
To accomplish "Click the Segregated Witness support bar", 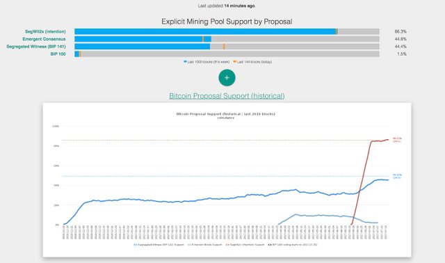I will pyautogui.click(x=227, y=47).
